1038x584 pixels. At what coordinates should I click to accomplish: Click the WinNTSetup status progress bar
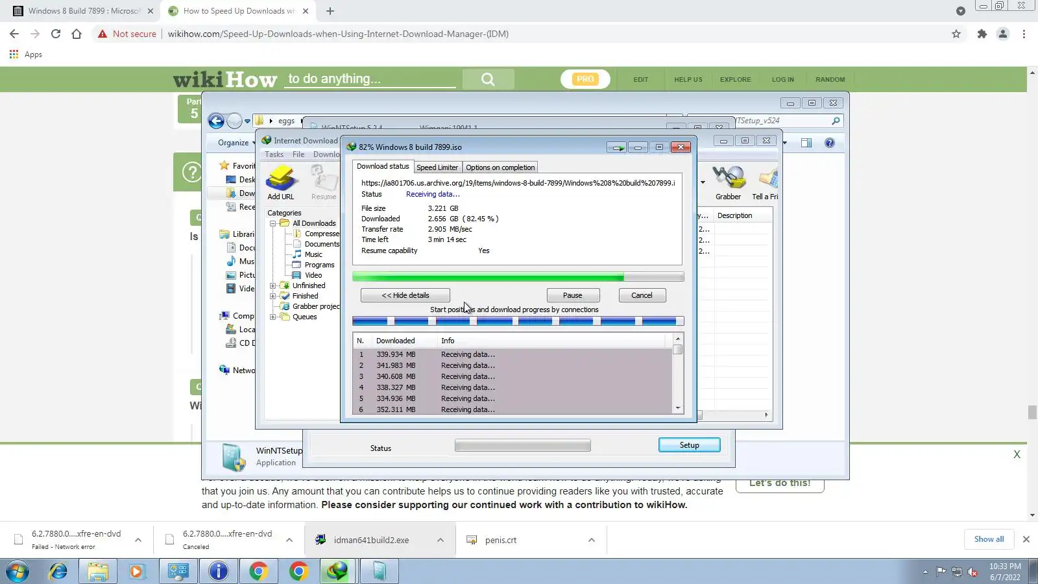click(523, 445)
